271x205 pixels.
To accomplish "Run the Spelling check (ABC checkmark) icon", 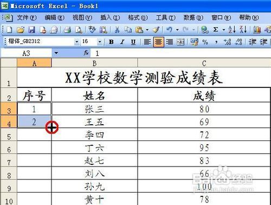I will point(92,30).
